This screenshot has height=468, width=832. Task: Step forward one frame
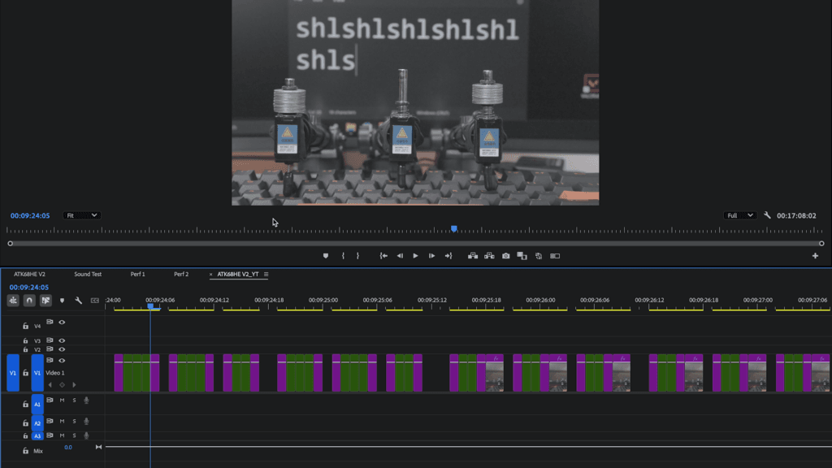[432, 256]
